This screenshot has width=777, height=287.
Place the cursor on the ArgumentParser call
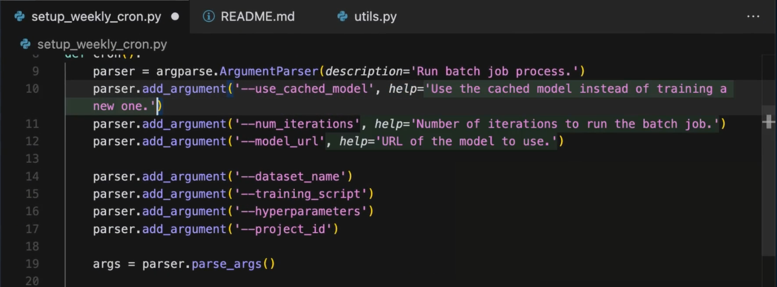point(269,71)
